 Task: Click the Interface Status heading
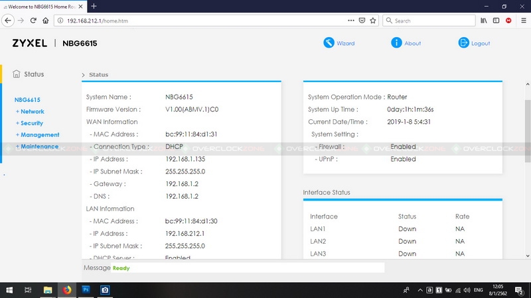click(x=327, y=192)
